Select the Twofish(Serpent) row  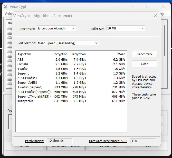point(71,87)
